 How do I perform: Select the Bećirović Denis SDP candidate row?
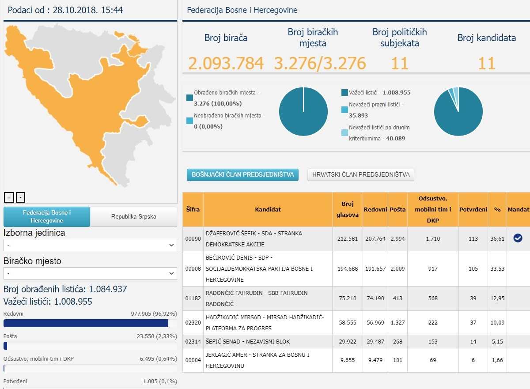click(268, 269)
